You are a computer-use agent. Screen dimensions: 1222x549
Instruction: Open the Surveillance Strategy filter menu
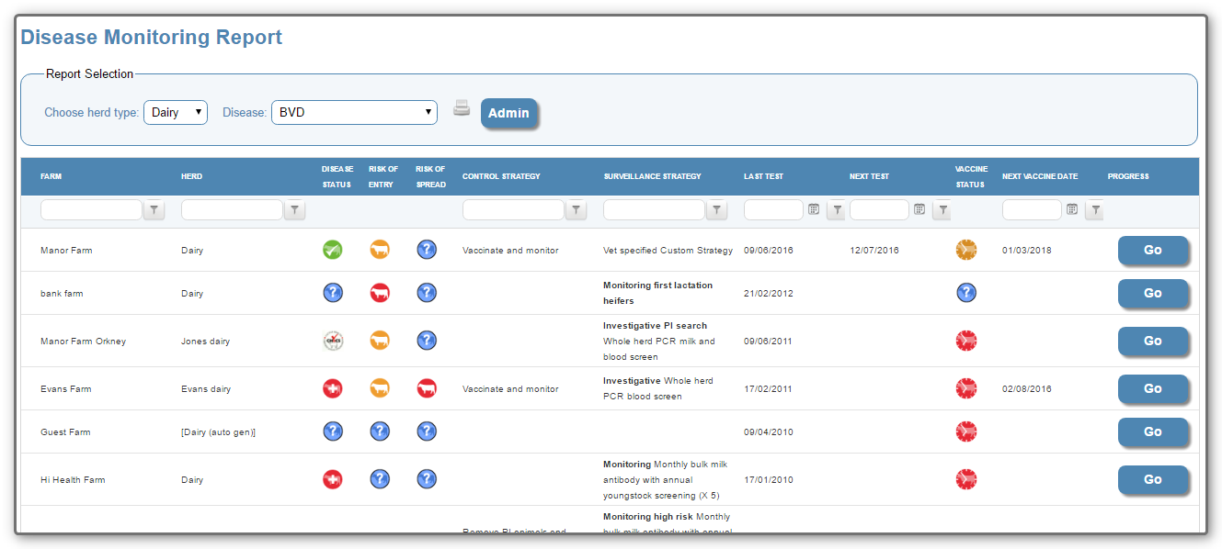tap(718, 210)
